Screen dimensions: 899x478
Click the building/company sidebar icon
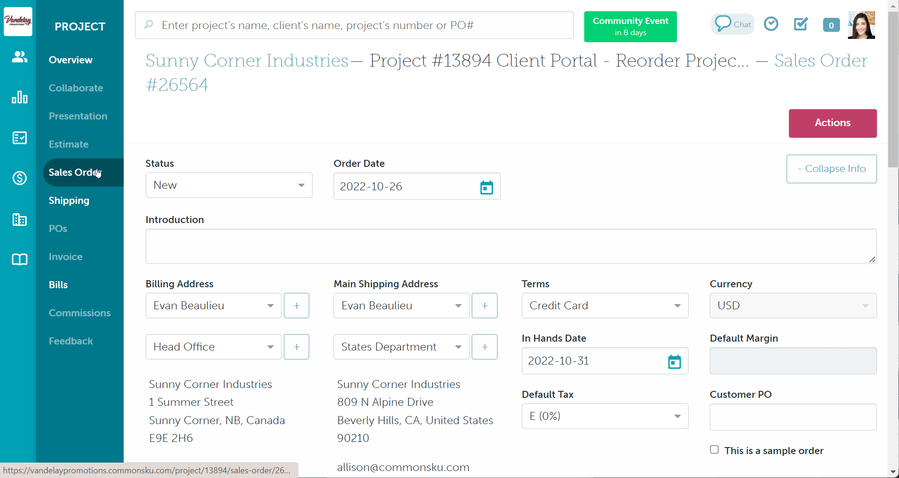pyautogui.click(x=19, y=219)
